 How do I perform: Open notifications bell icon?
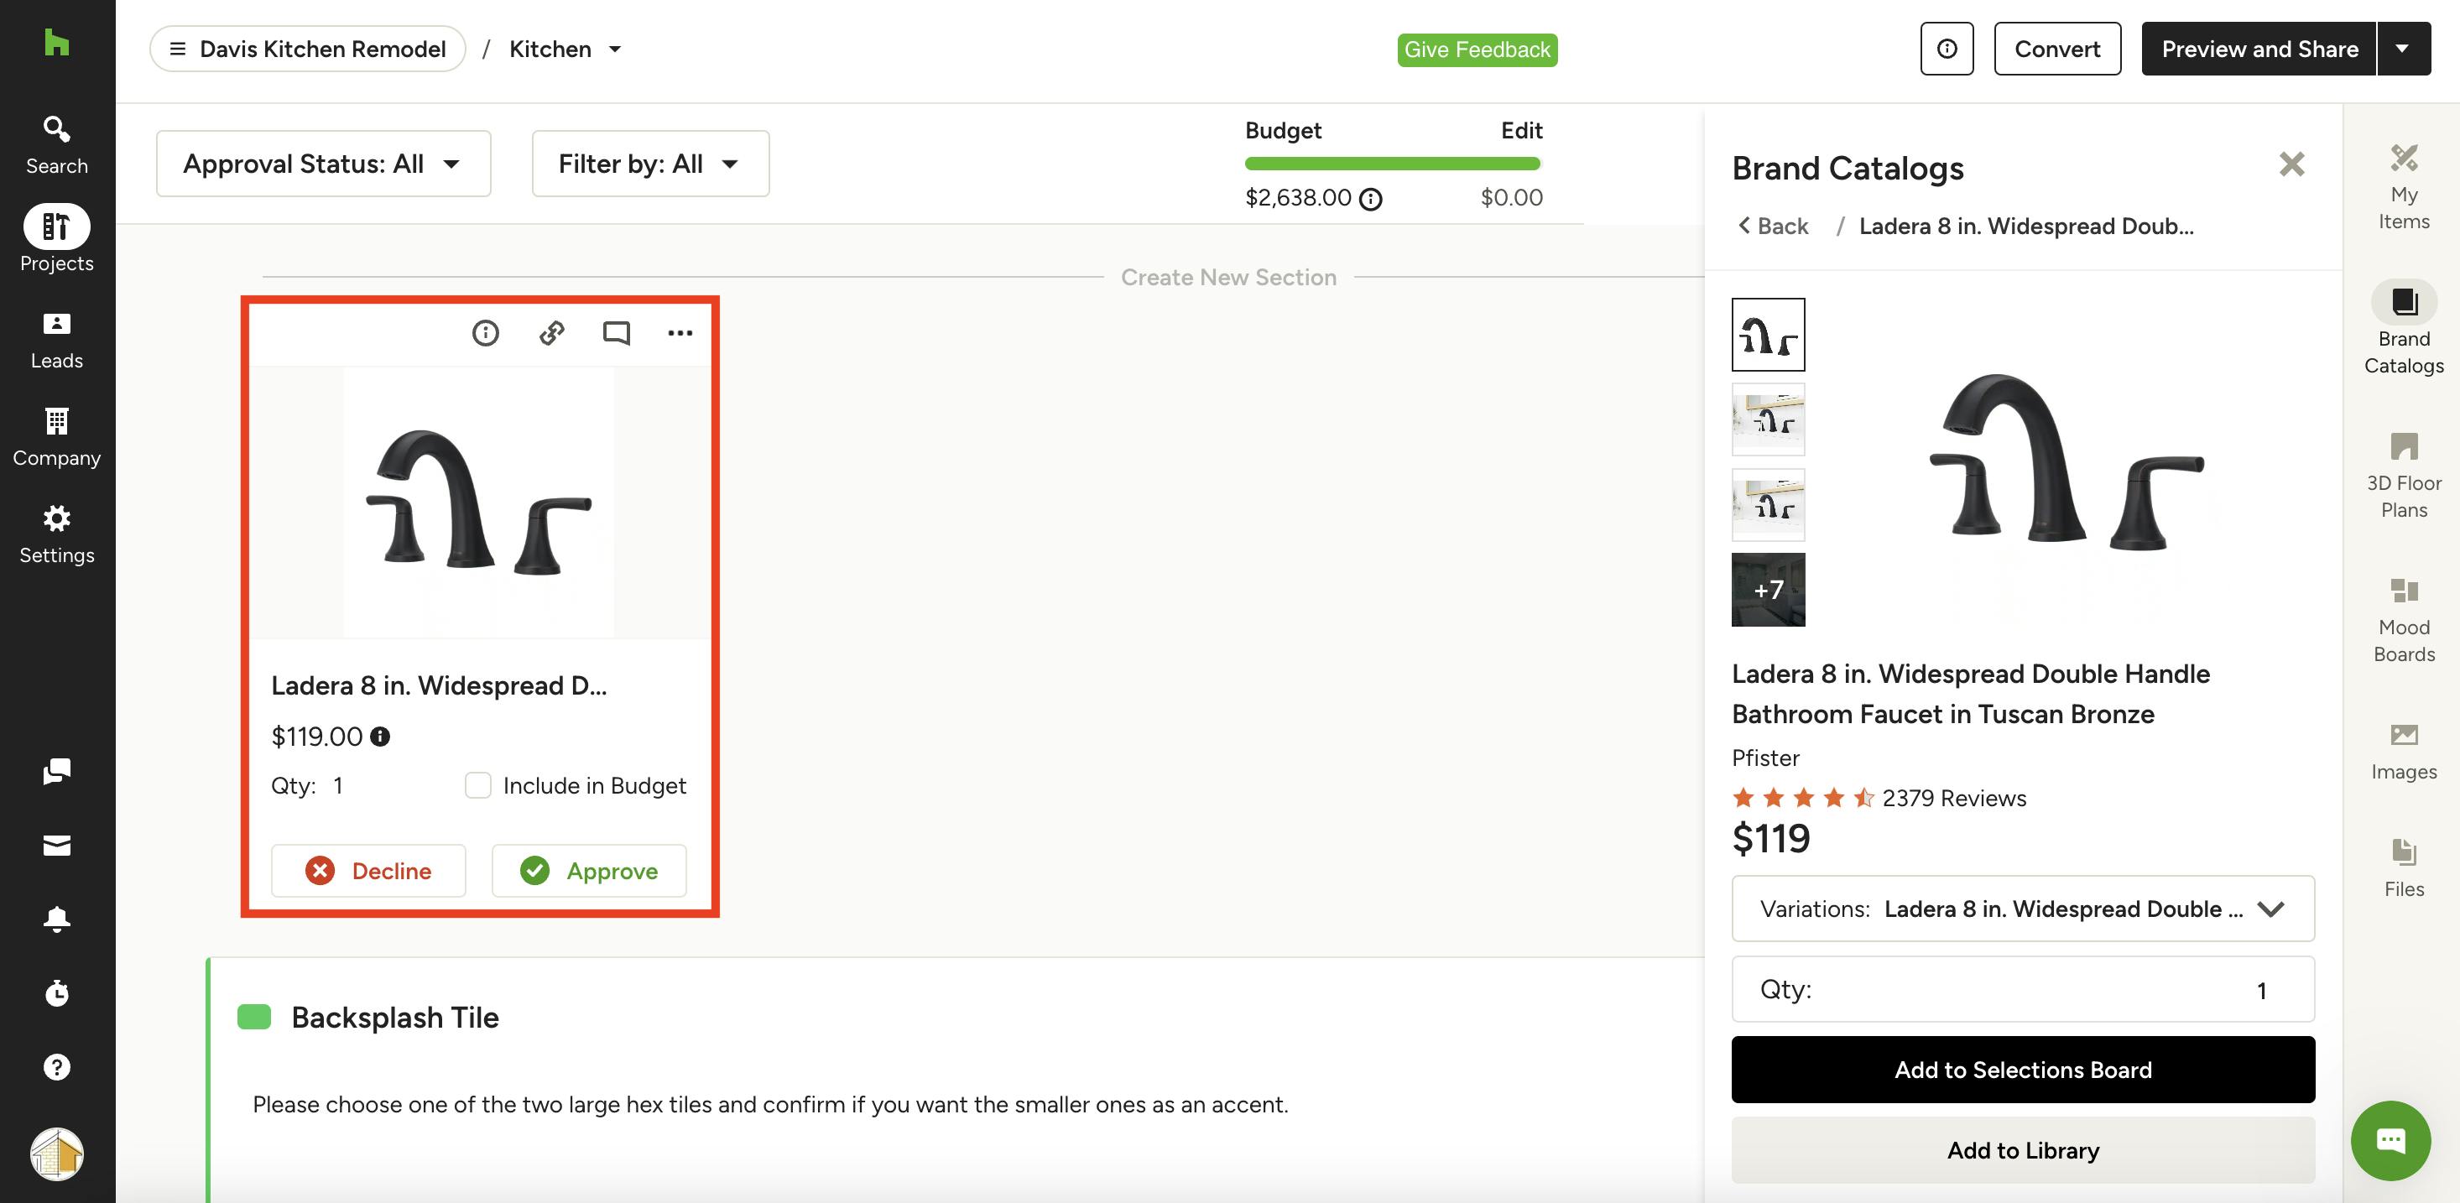[x=56, y=919]
